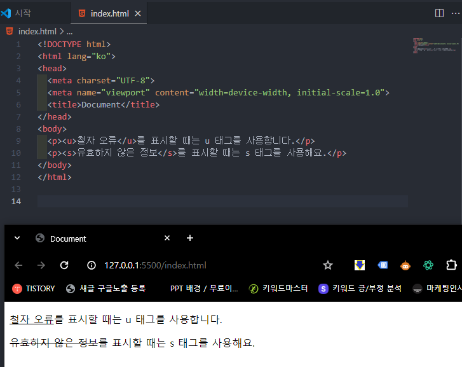Close the index.html editor tab
Viewport: 462px width, 367px height.
pos(138,13)
